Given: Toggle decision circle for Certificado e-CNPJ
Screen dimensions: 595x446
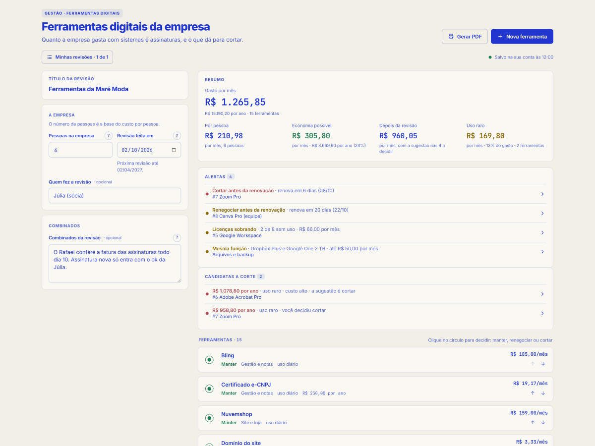Looking at the screenshot, I should pyautogui.click(x=209, y=389).
